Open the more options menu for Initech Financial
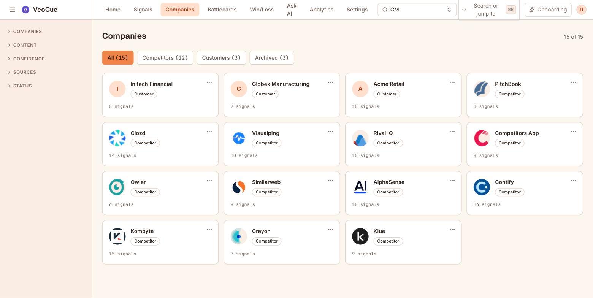This screenshot has width=593, height=298. [209, 82]
